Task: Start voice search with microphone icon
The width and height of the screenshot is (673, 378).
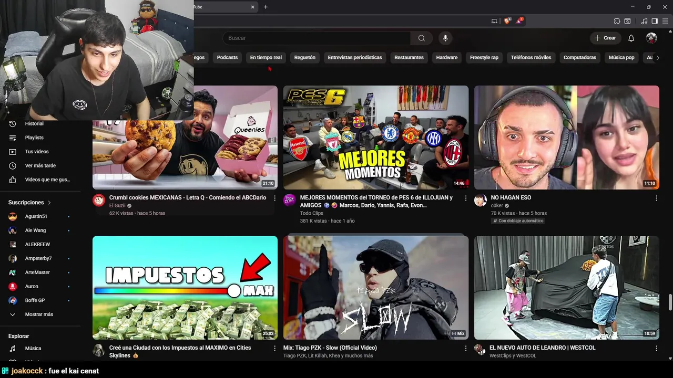Action: [445, 38]
